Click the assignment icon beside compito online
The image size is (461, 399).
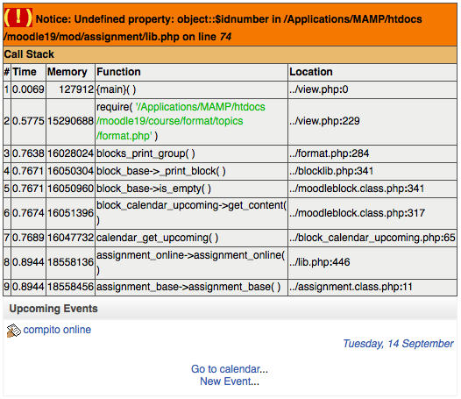click(13, 331)
